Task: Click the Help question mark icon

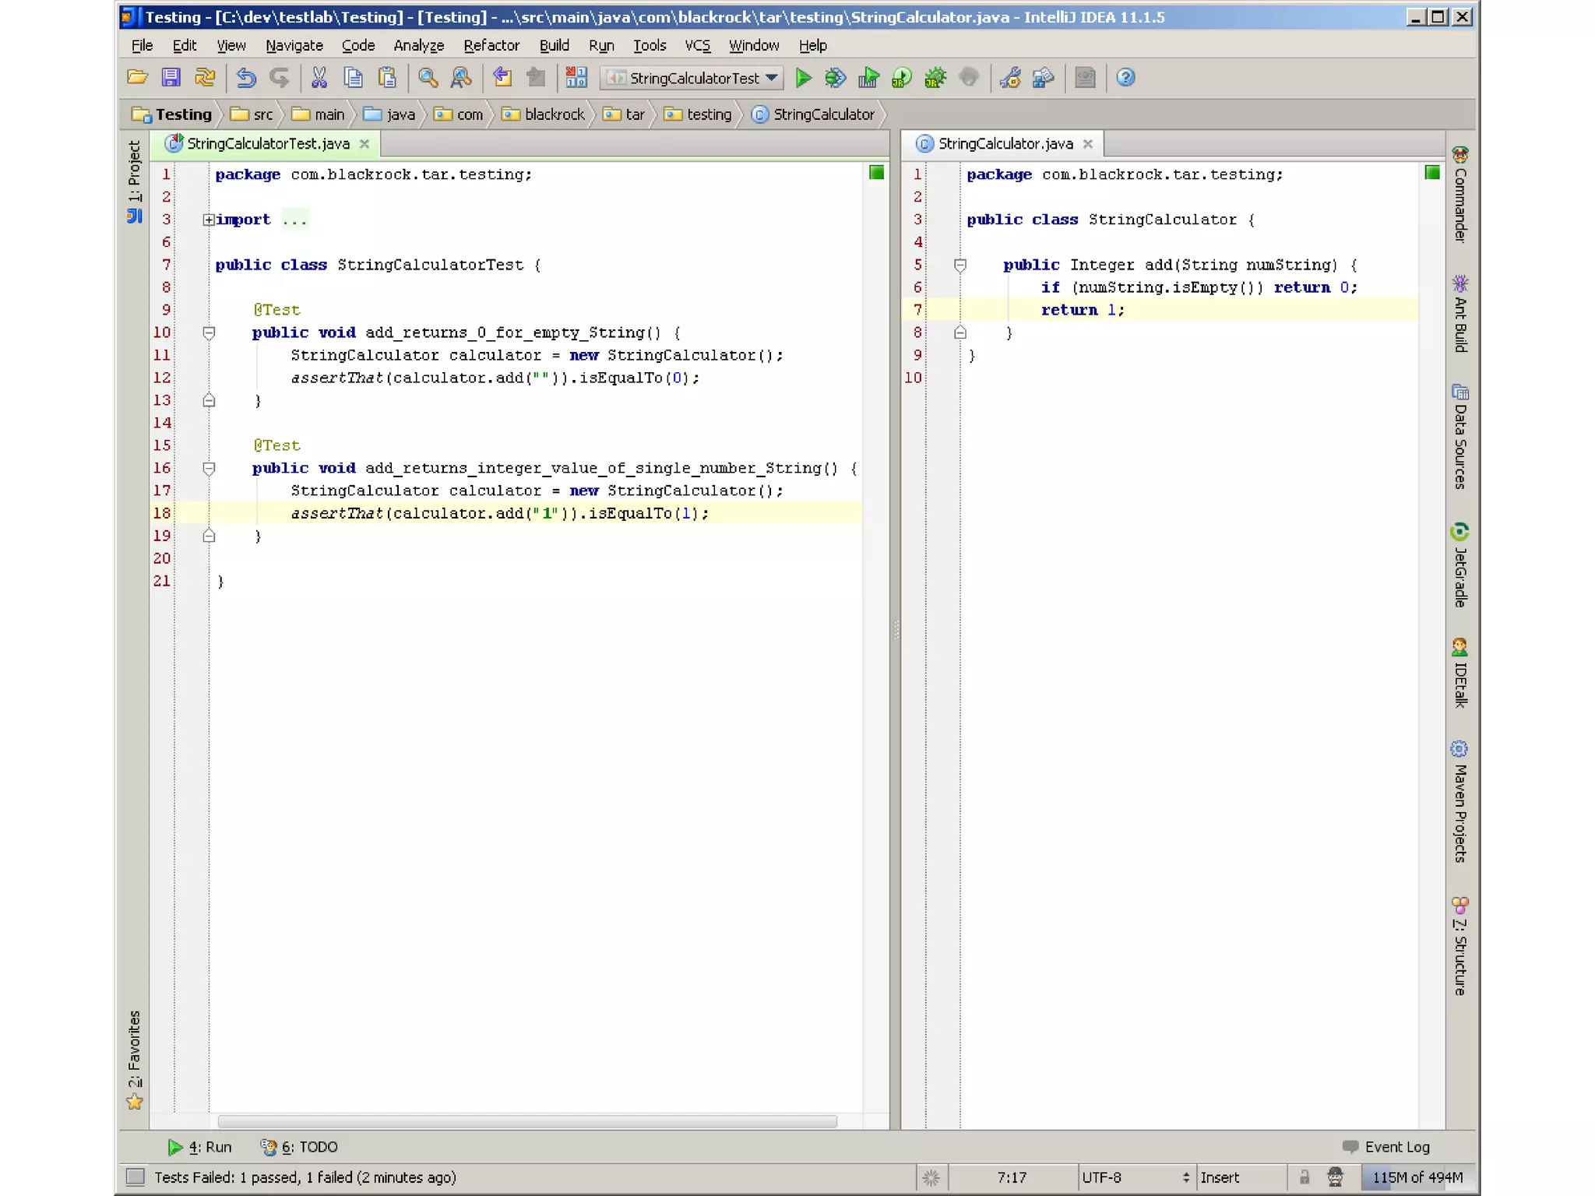Action: [1125, 78]
